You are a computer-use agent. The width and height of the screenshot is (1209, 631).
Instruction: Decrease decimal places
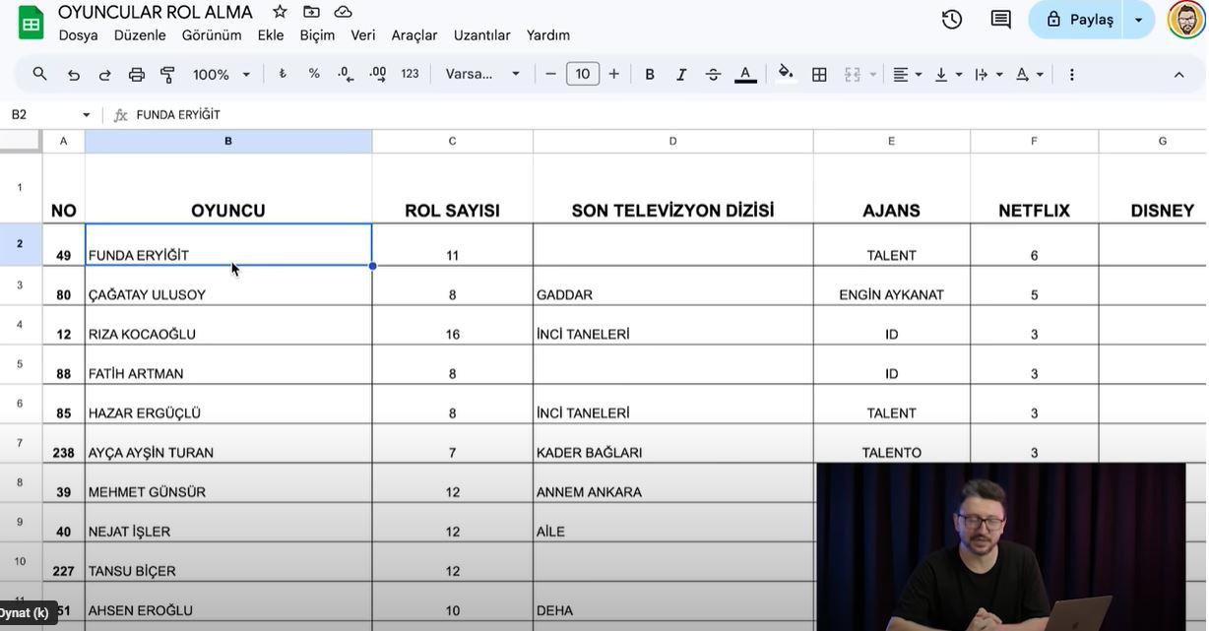346,74
